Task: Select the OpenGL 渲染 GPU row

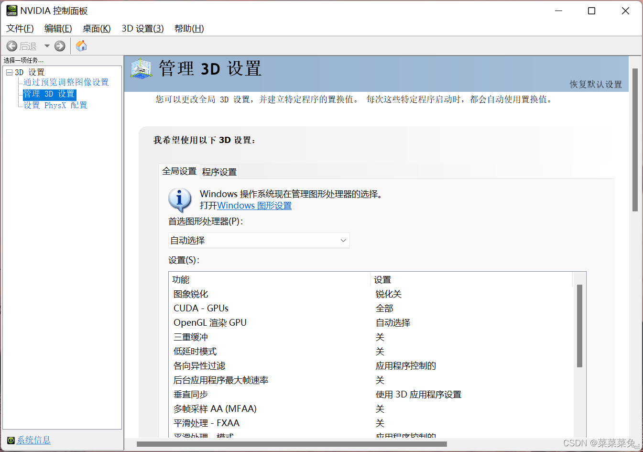Action: [x=371, y=323]
